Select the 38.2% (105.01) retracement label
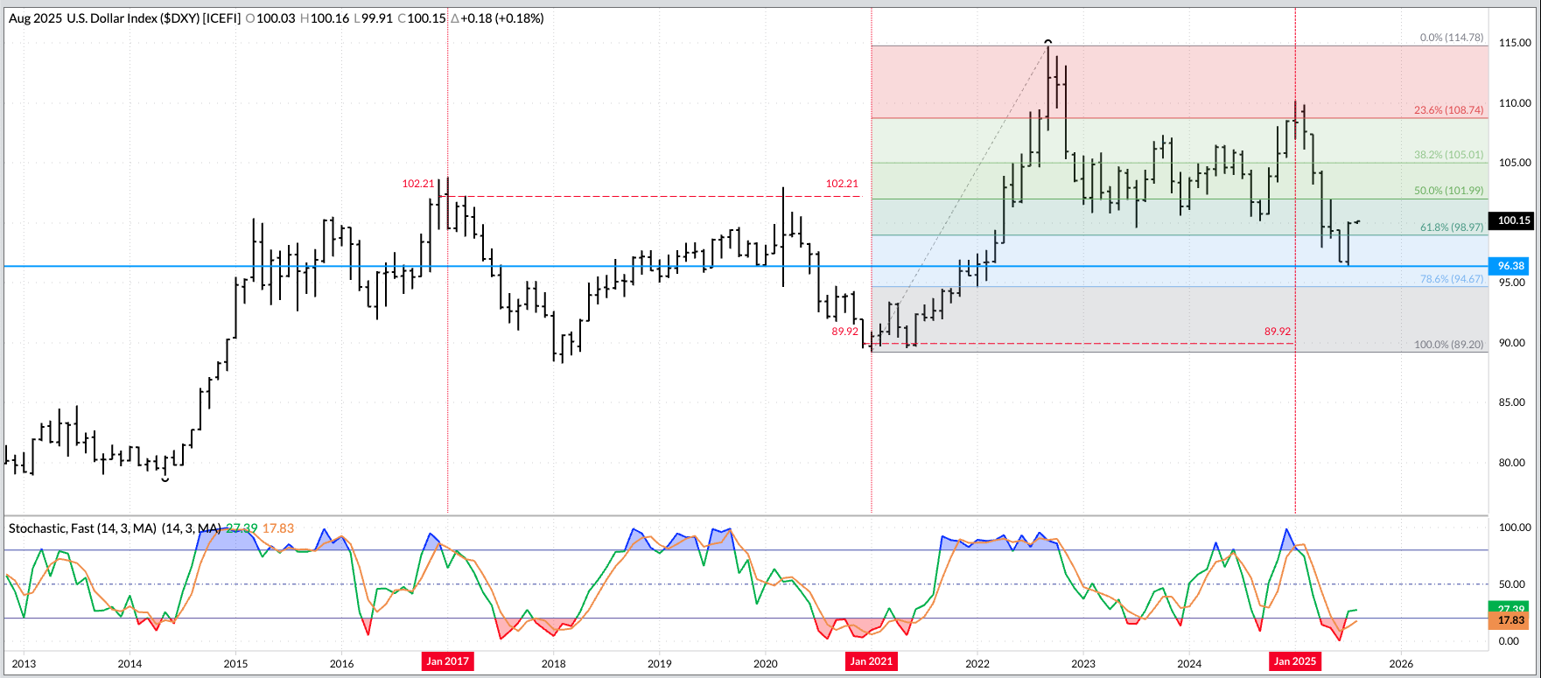This screenshot has width=1541, height=678. click(1448, 155)
